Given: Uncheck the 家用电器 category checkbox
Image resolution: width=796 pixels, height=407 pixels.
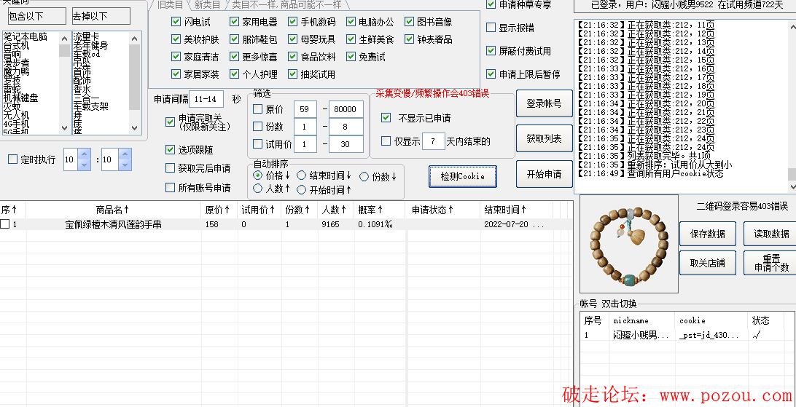Looking at the screenshot, I should [234, 22].
